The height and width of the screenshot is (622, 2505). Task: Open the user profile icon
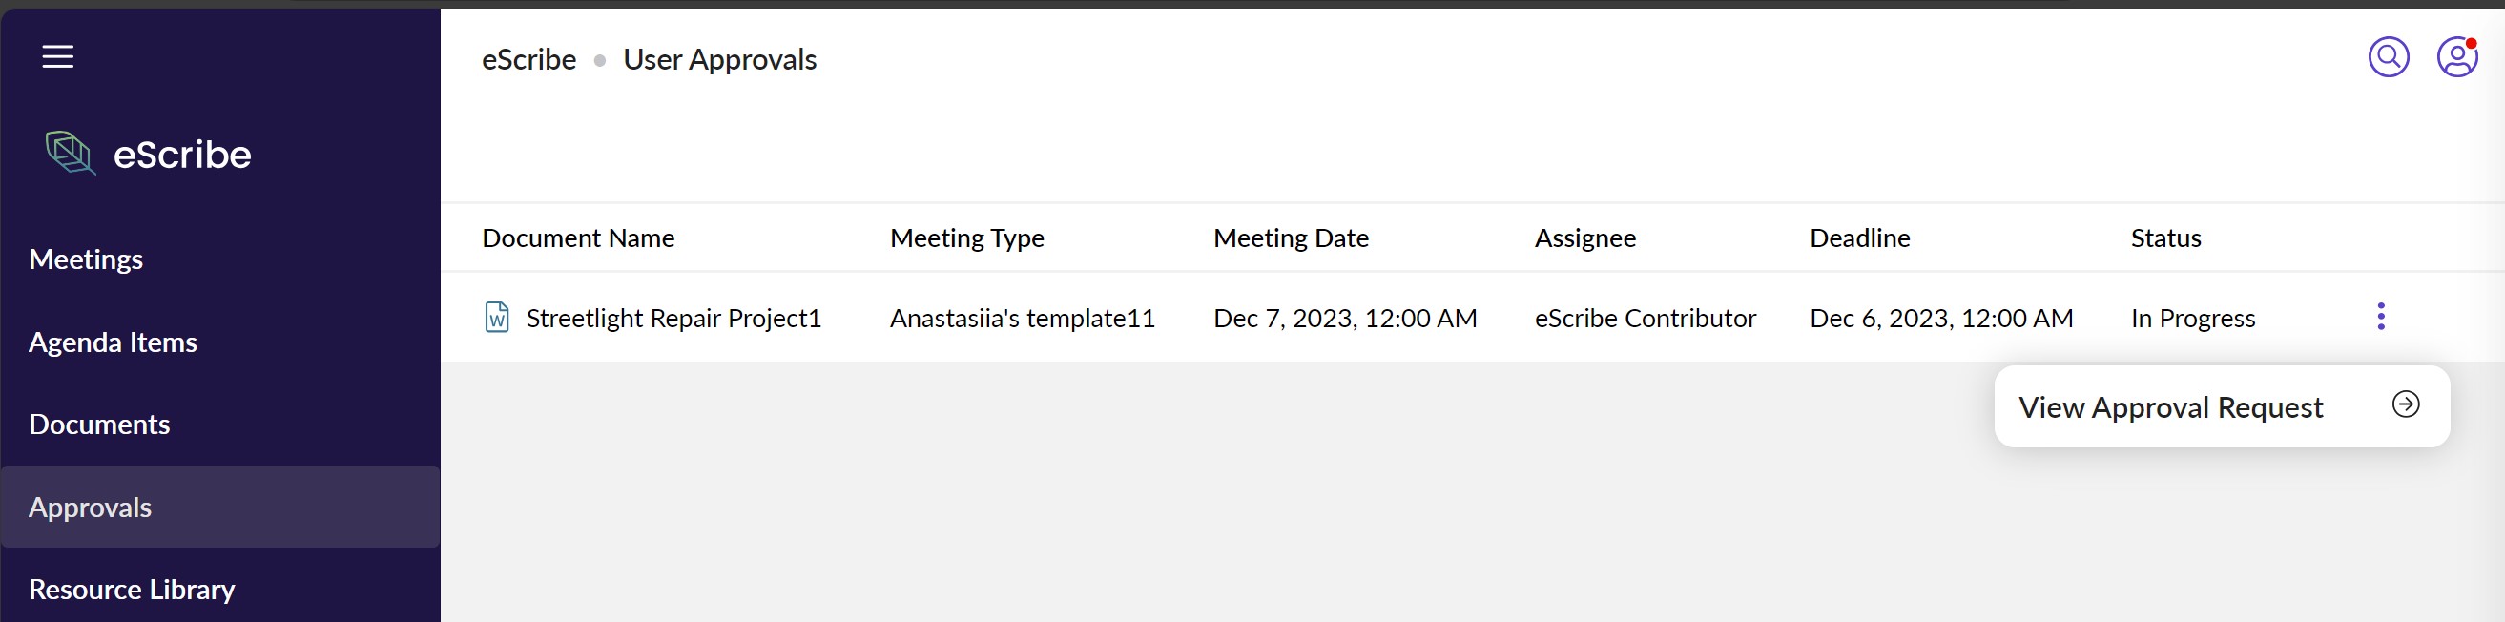tap(2455, 57)
